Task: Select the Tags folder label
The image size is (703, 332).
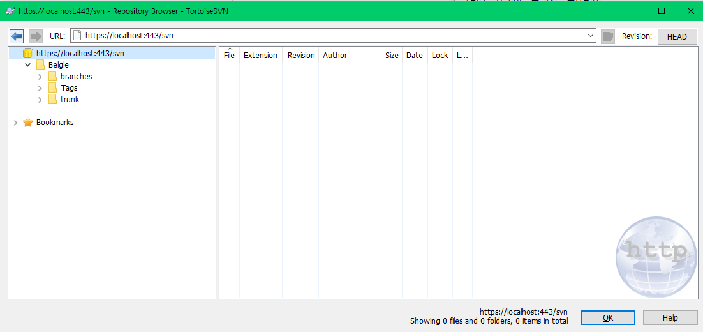Action: pyautogui.click(x=69, y=88)
